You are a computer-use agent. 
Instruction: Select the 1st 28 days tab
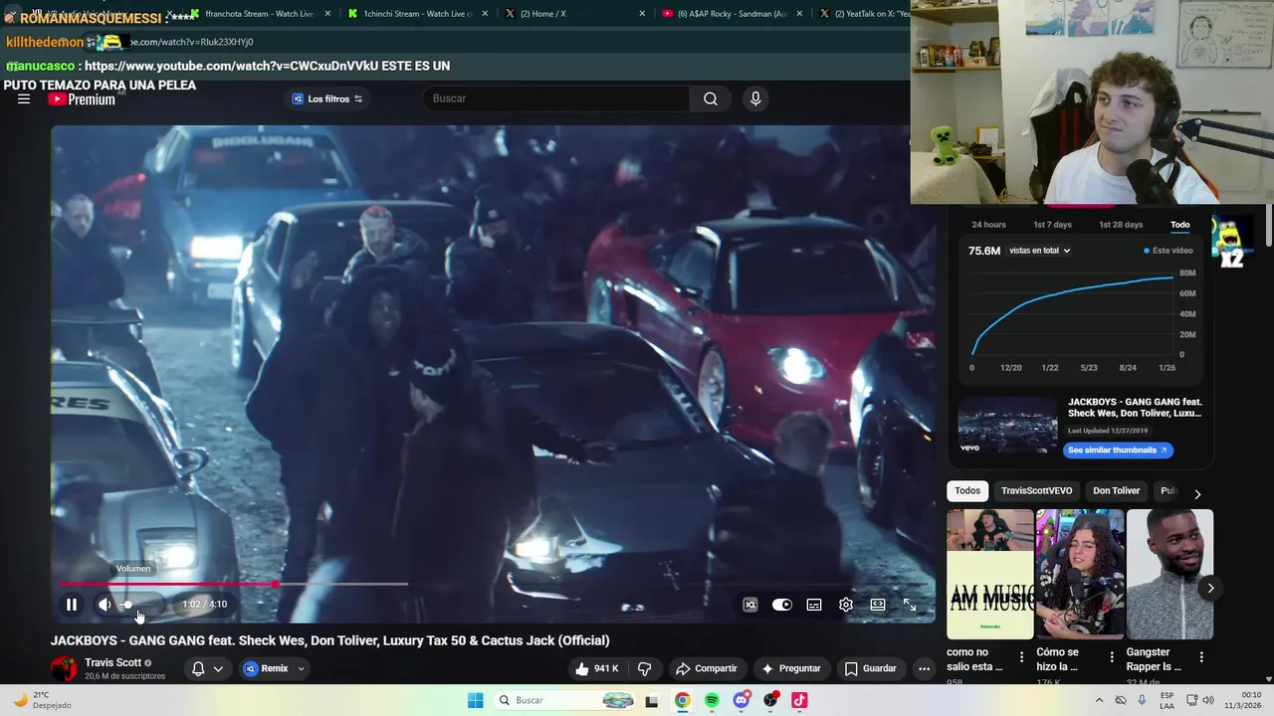[1121, 225]
